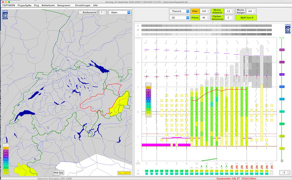Open the Alpen region dropdown
This screenshot has width=292, height=180.
pos(119,12)
